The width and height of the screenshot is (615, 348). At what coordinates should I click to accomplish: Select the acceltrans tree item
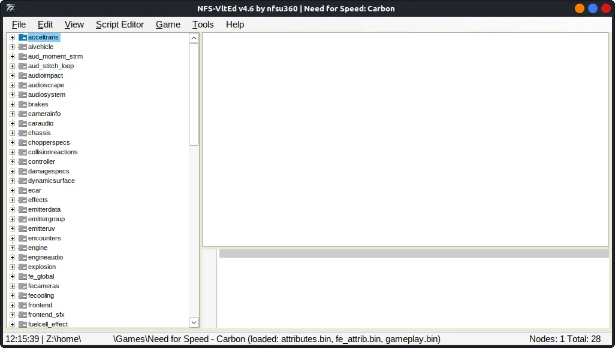pos(43,37)
